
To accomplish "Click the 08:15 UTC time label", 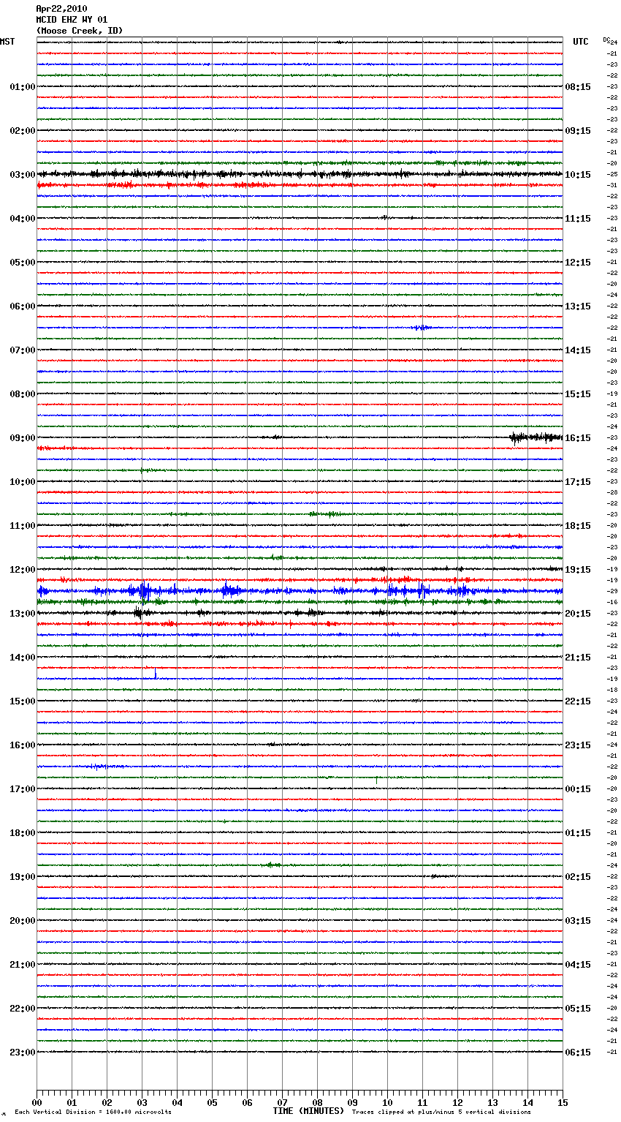I will 578,87.
